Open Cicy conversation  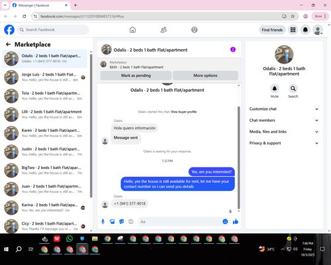44,226
